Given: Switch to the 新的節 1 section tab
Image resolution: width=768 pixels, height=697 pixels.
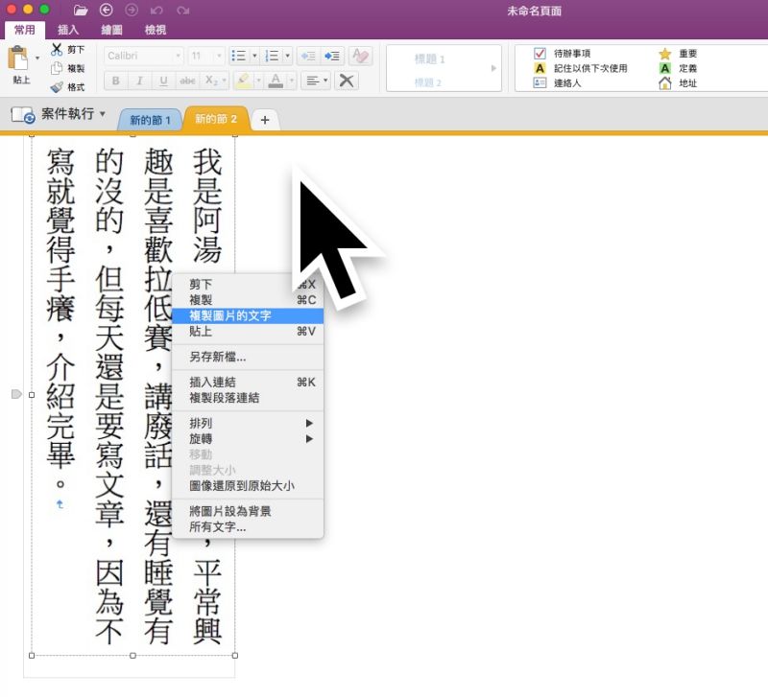Looking at the screenshot, I should coord(150,120).
